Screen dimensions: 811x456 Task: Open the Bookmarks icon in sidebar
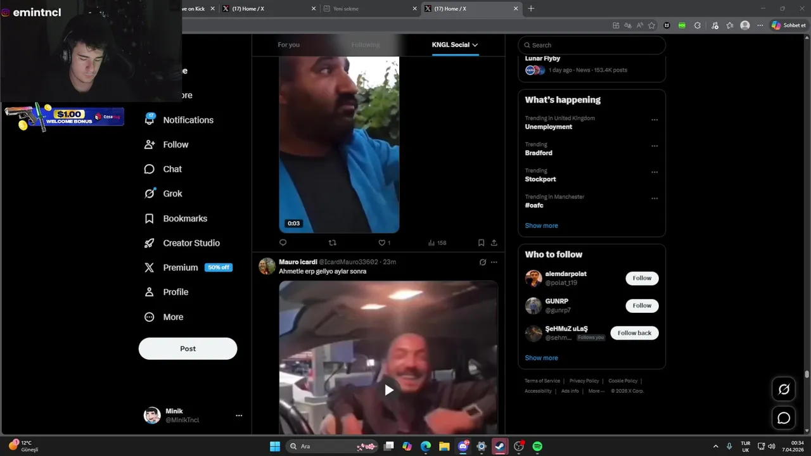(150, 218)
